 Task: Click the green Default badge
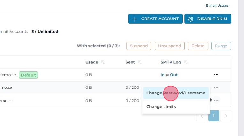point(28,75)
